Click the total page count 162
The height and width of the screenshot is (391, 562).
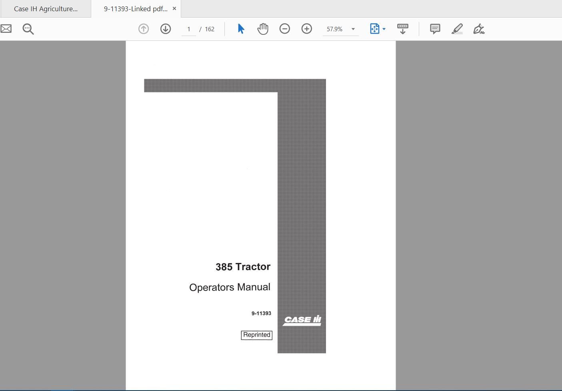(210, 29)
